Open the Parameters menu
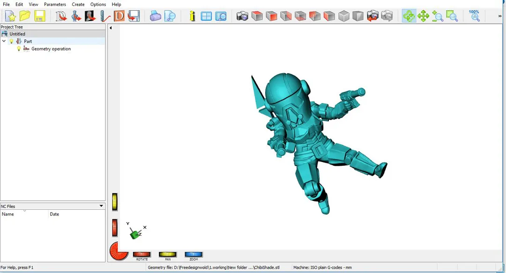The image size is (506, 273). point(55,4)
